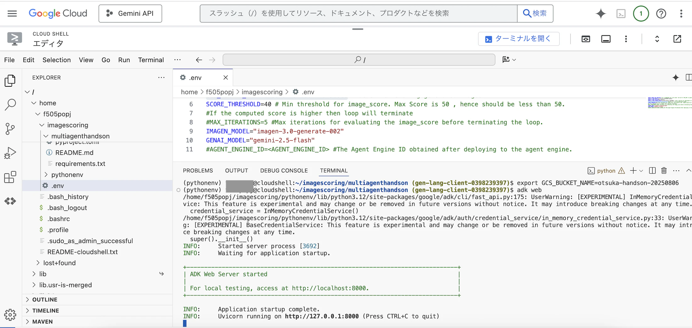Open README.md in the explorer

click(74, 153)
